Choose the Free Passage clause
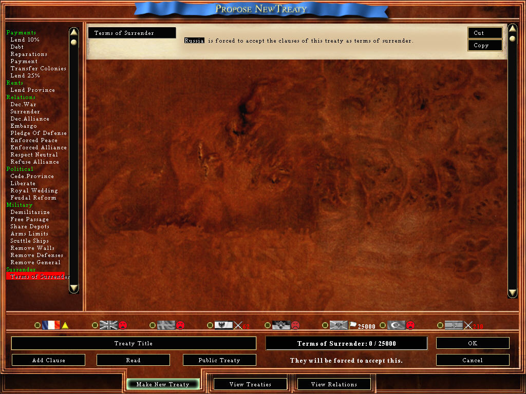Image resolution: width=526 pixels, height=394 pixels. pos(29,219)
